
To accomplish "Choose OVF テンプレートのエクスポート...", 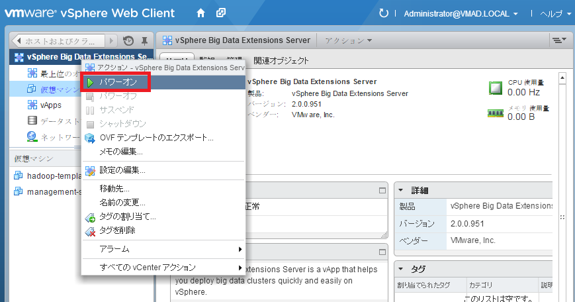I will tap(163, 138).
